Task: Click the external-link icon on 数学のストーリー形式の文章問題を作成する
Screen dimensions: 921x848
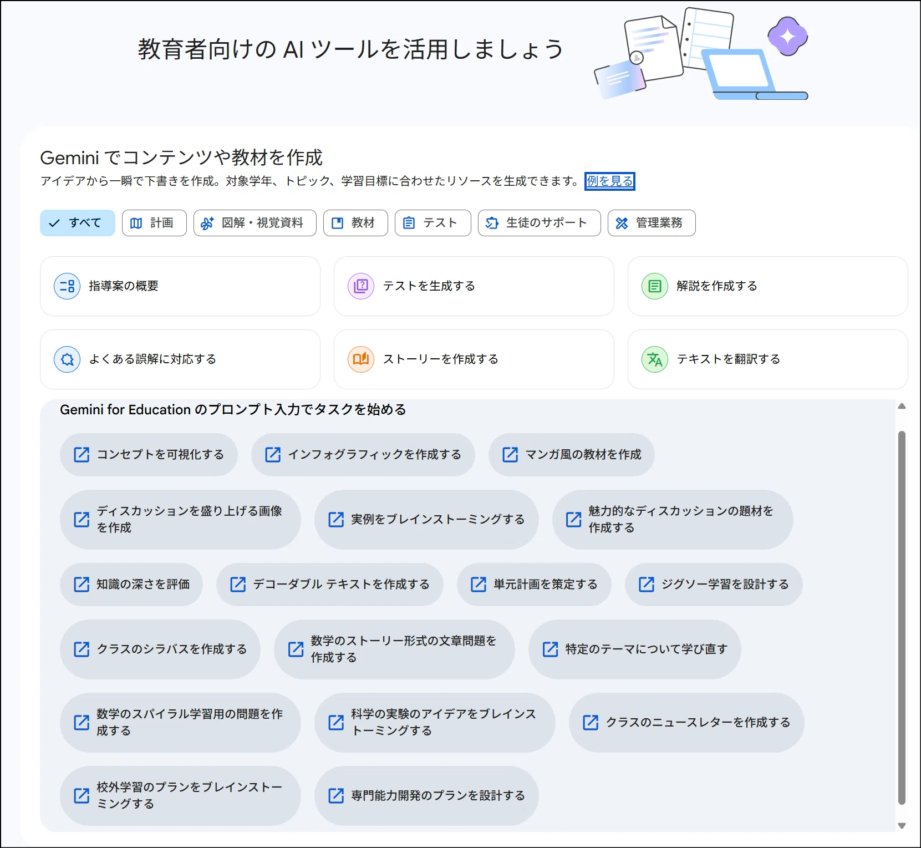Action: tap(296, 649)
